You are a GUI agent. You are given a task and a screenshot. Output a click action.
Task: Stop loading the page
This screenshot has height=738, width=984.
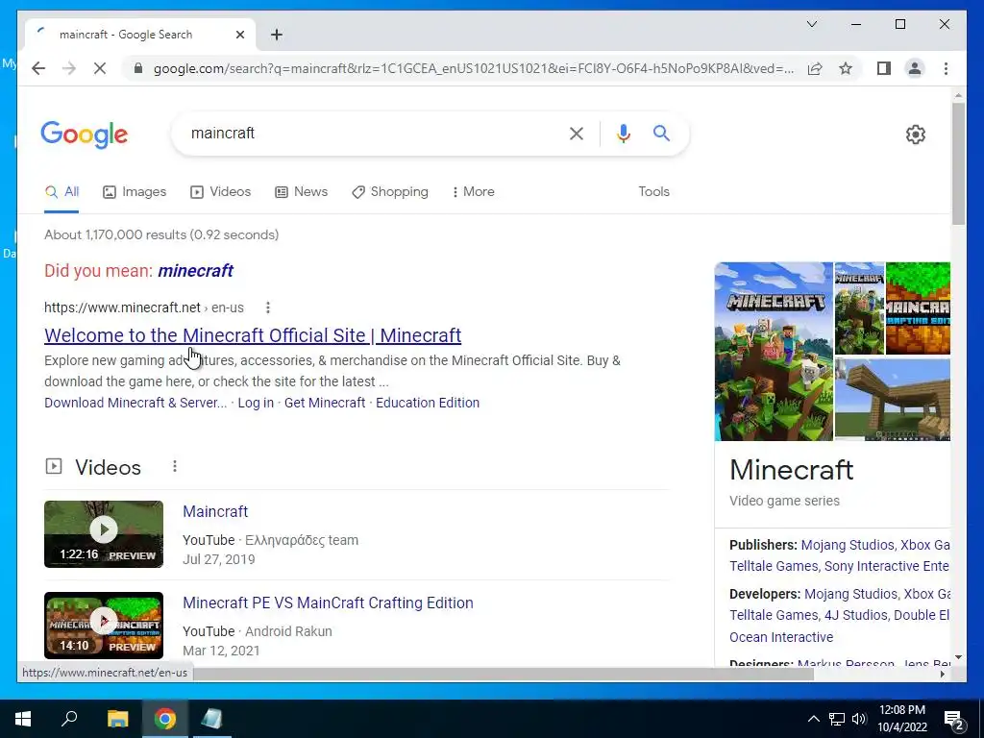[100, 68]
